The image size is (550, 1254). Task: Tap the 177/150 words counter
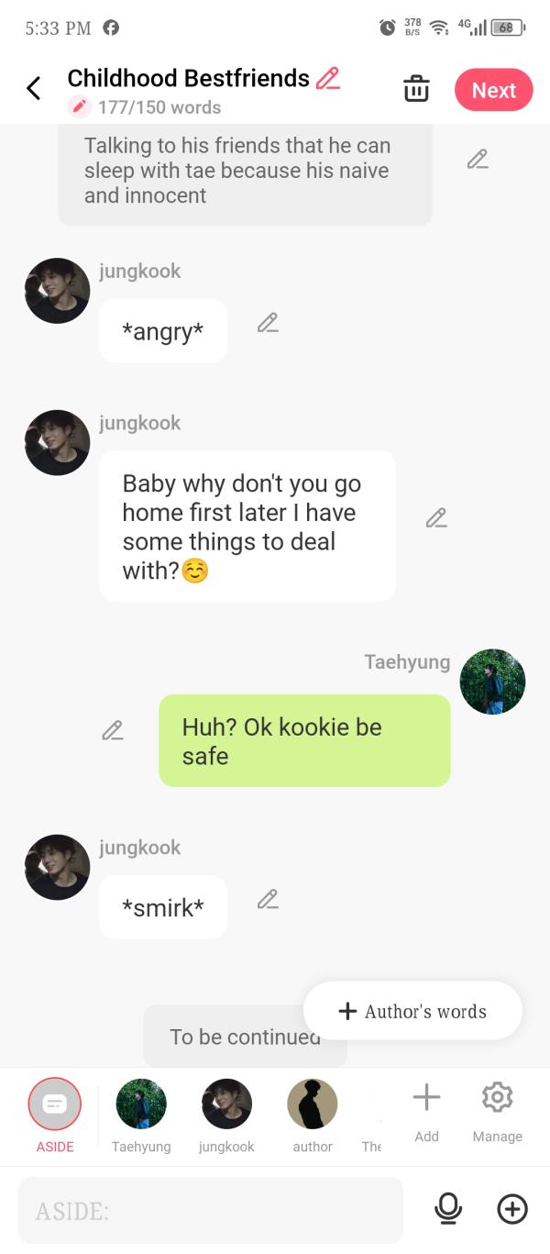[159, 107]
